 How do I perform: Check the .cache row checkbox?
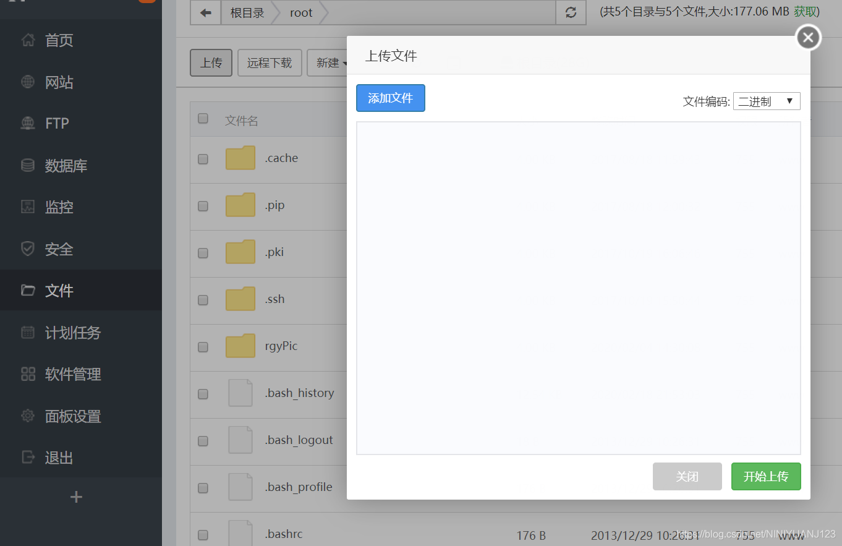[203, 159]
